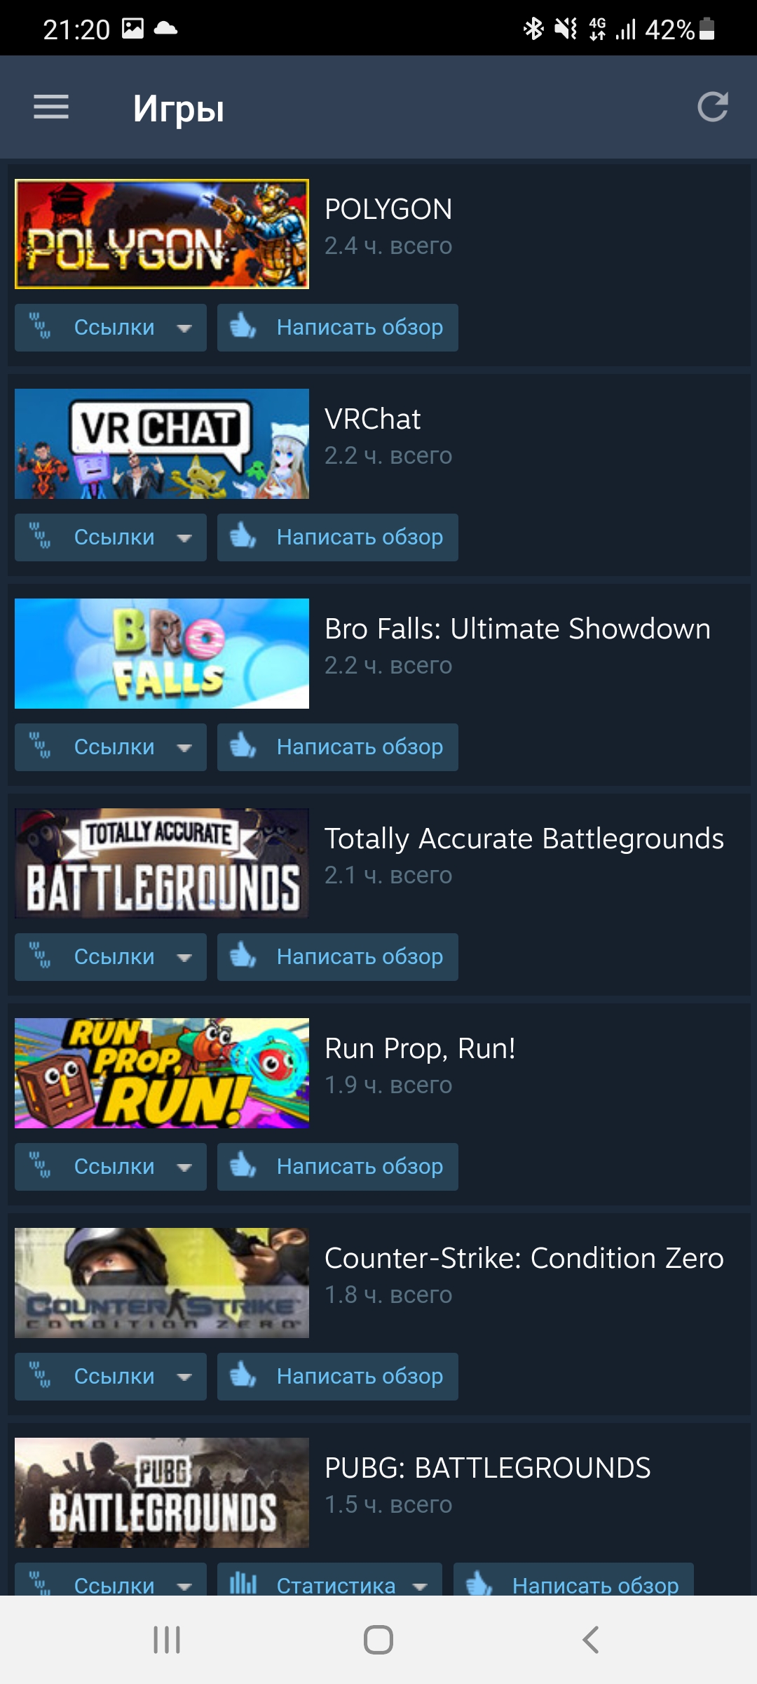
Task: Tap Android back button
Action: pos(591,1640)
